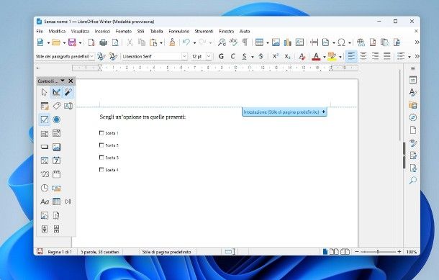Image resolution: width=439 pixels, height=280 pixels.
Task: Select the Numeric Field control (123)
Action: click(x=44, y=174)
